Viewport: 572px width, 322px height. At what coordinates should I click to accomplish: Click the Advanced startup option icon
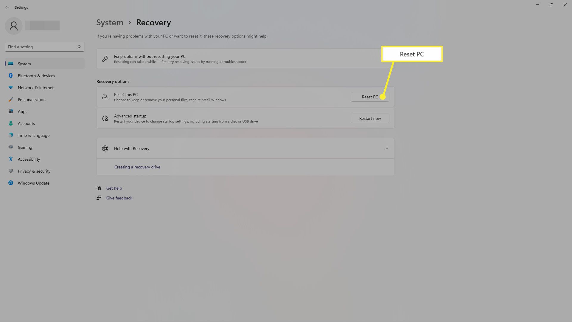[105, 118]
